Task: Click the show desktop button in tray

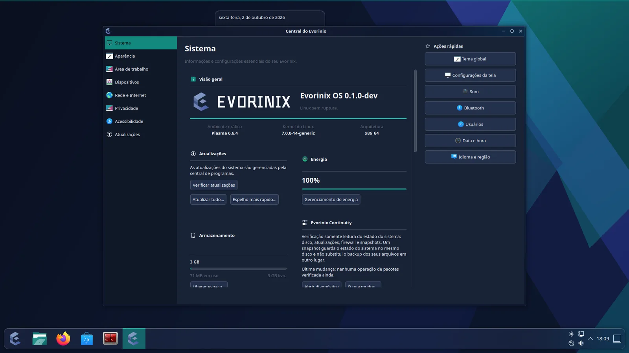Action: 617,338
